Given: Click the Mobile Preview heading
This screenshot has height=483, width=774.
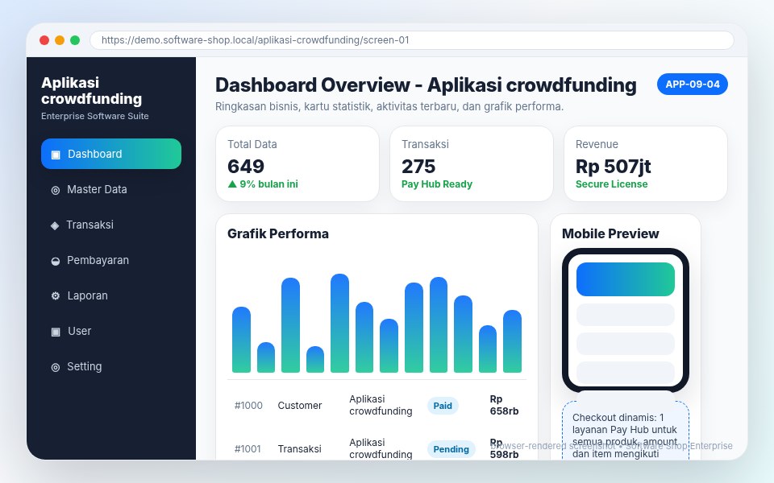Looking at the screenshot, I should (610, 233).
